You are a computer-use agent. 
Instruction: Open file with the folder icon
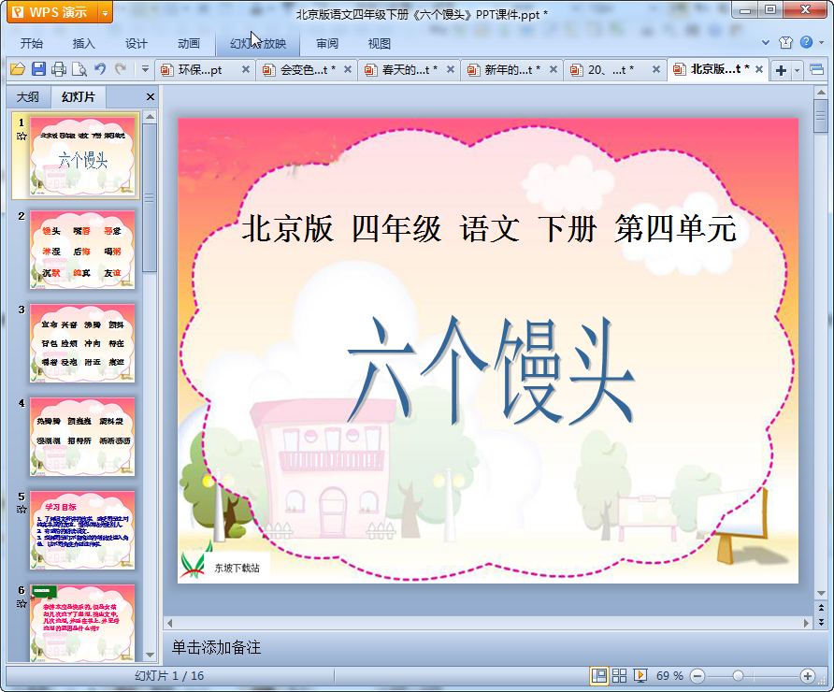point(18,69)
